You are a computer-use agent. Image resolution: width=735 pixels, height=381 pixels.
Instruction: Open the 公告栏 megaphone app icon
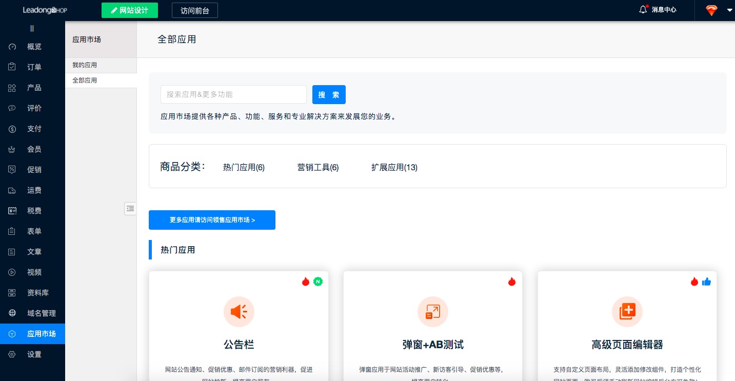pos(239,311)
